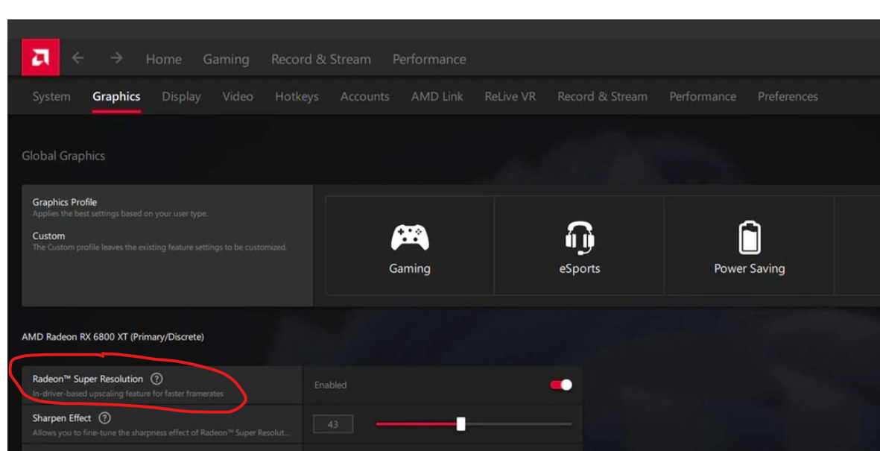Select the Power Saving battery profile icon
Image resolution: width=880 pixels, height=451 pixels.
(750, 237)
